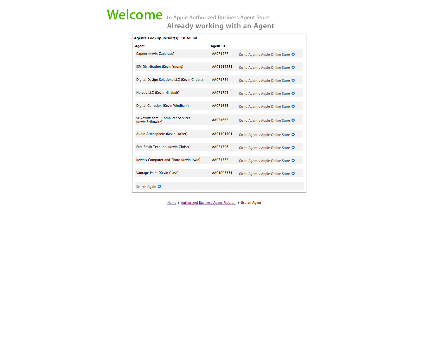The height and width of the screenshot is (343, 430).
Task: Select Fast Break Tech Inc. (Kevin Christ)
Action: [x=163, y=147]
